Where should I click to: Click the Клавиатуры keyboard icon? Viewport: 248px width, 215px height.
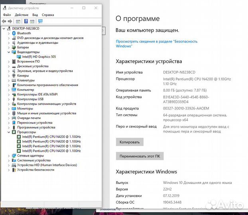pyautogui.click(x=14, y=80)
